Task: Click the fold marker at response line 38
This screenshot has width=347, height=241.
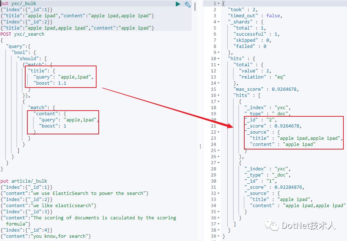Action: pos(219,230)
